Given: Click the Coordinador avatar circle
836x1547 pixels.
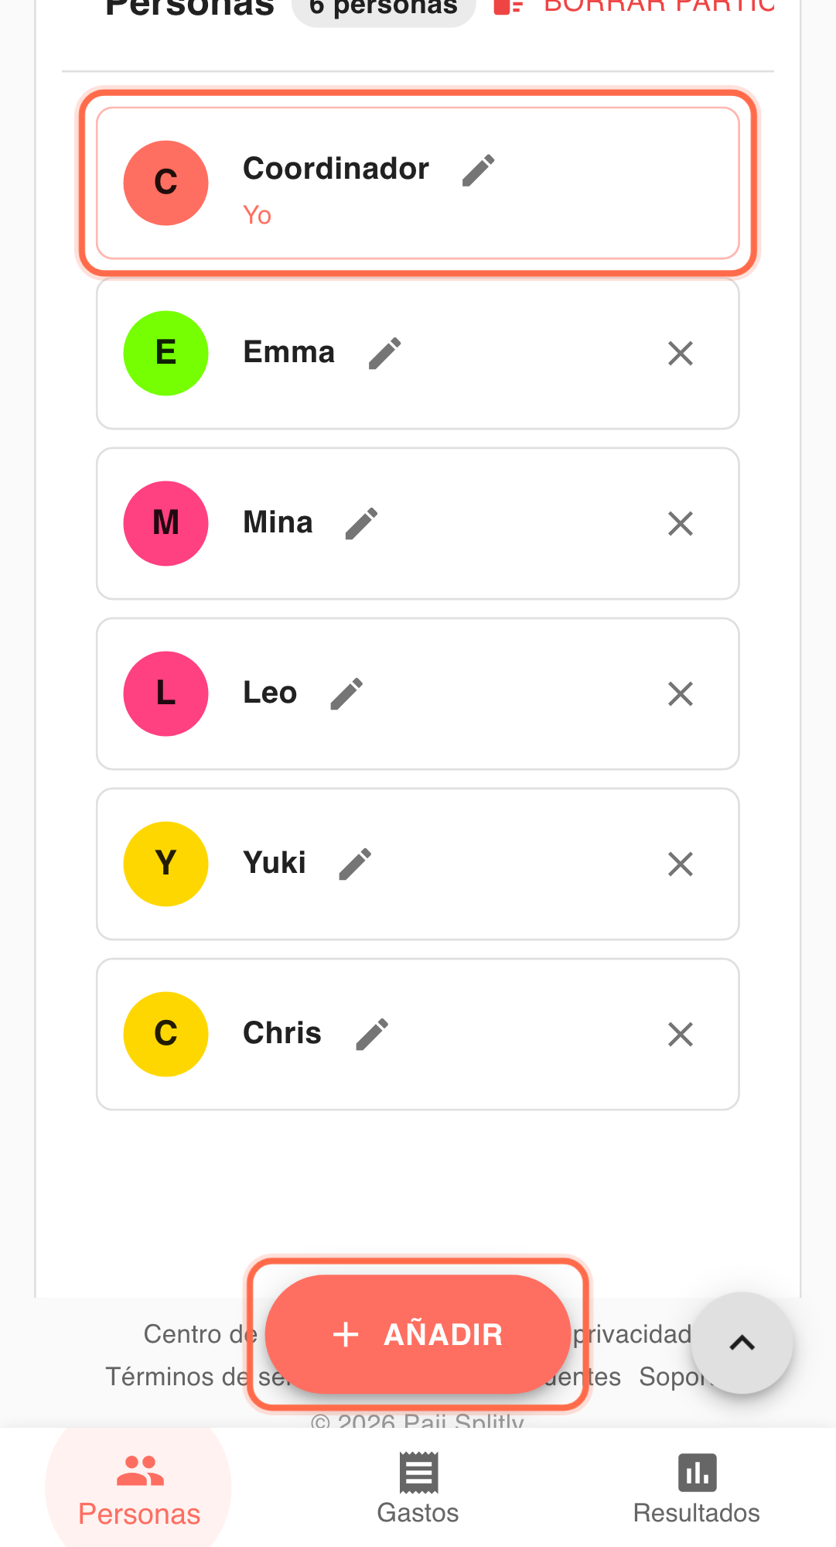Looking at the screenshot, I should tap(165, 183).
